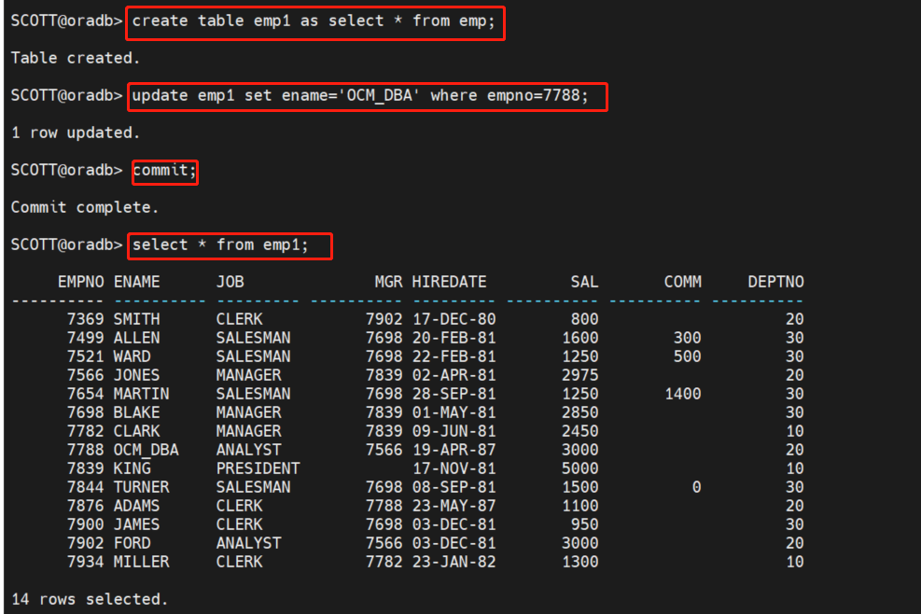
Task: Click the SAL column header
Action: (584, 282)
